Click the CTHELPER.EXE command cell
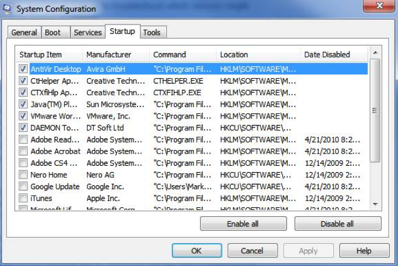Viewport: 398px width, 266px height. click(178, 81)
